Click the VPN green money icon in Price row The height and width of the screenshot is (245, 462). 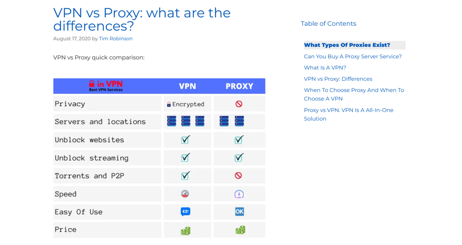(x=186, y=230)
